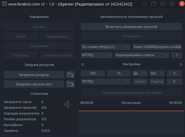Viewport: 185px width, 137px height.
Task: Click the Отключить button
Action: click(132, 36)
